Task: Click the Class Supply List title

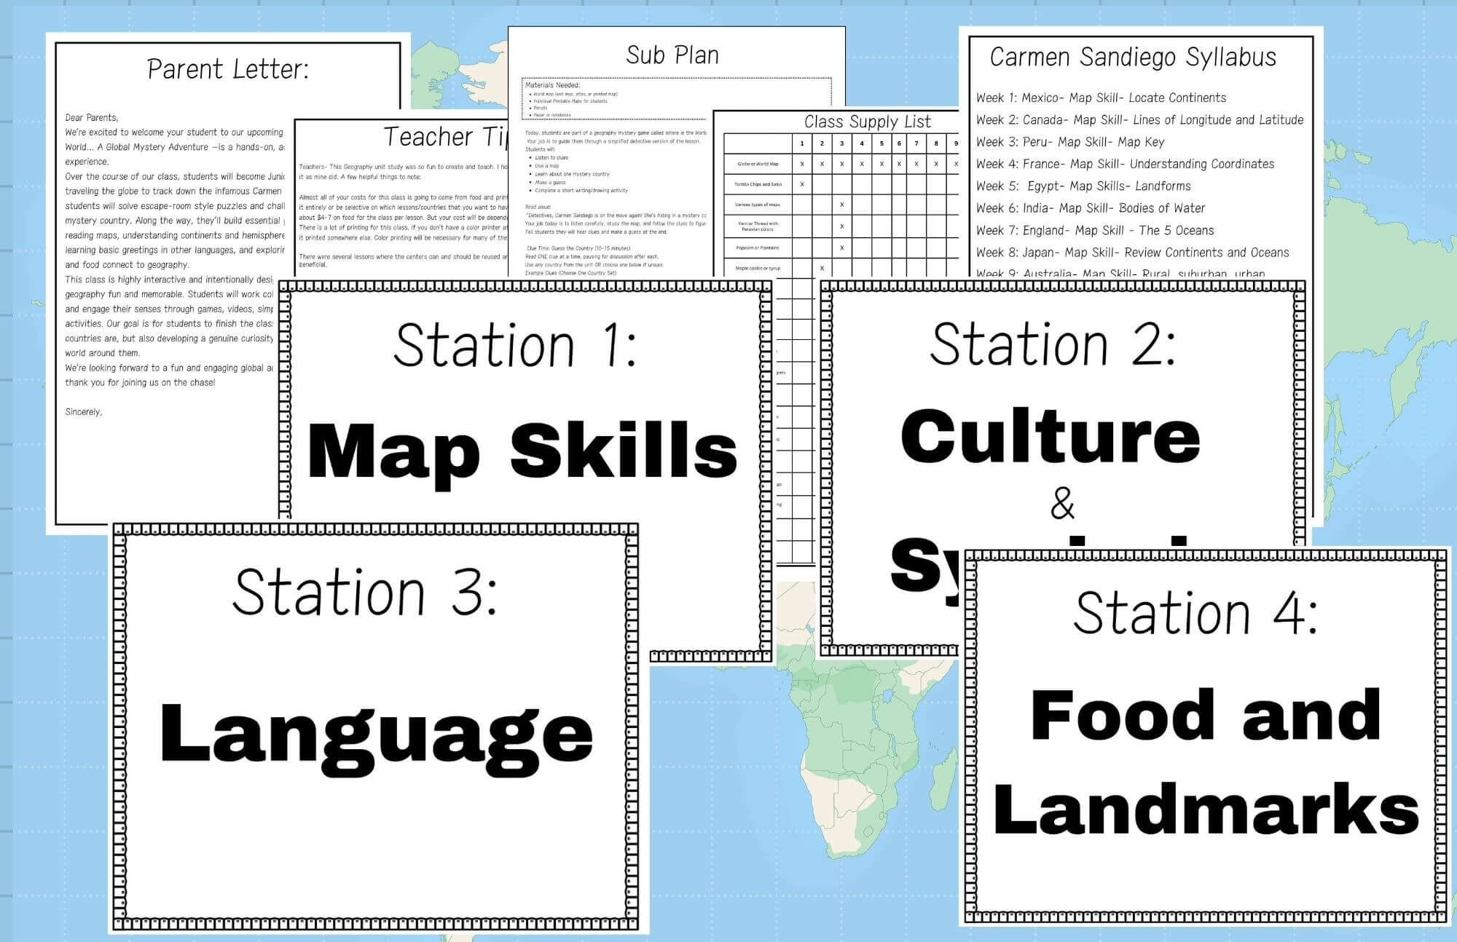Action: [x=867, y=122]
